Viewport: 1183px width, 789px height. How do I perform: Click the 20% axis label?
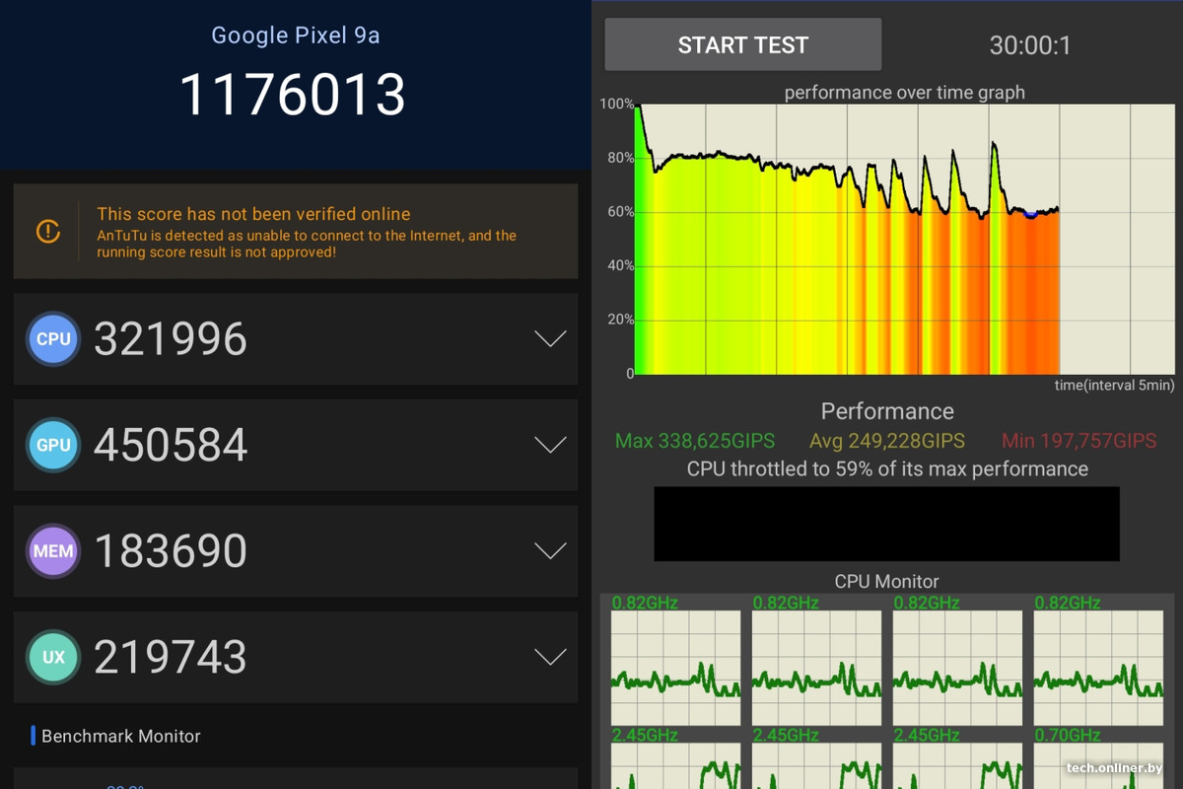click(621, 320)
